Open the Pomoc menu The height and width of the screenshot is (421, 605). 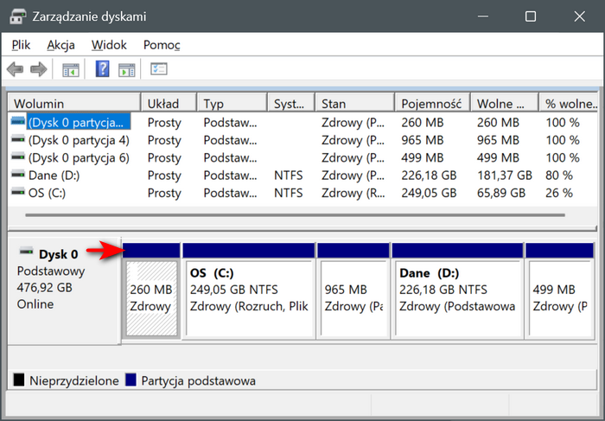[x=162, y=45]
